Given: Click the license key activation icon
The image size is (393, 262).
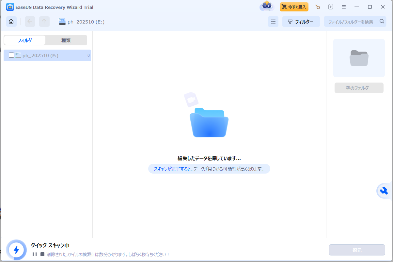Looking at the screenshot, I should (x=318, y=7).
